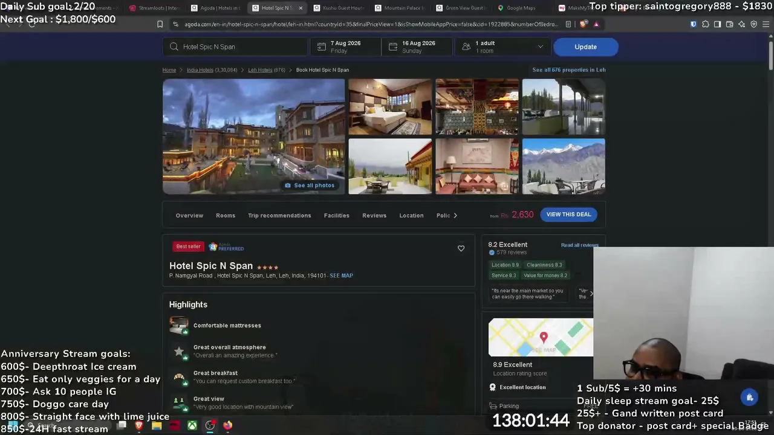Open Firefox from the taskbar
This screenshot has width=774, height=435.
click(227, 425)
